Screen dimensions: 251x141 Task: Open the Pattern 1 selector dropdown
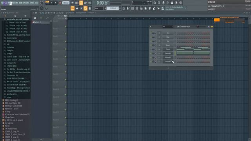point(113,8)
